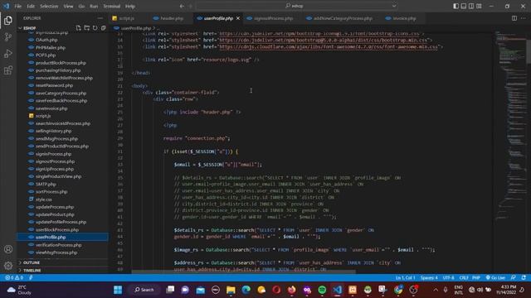531x298 pixels.
Task: Customize layout icon in title bar
Action: click(479, 6)
